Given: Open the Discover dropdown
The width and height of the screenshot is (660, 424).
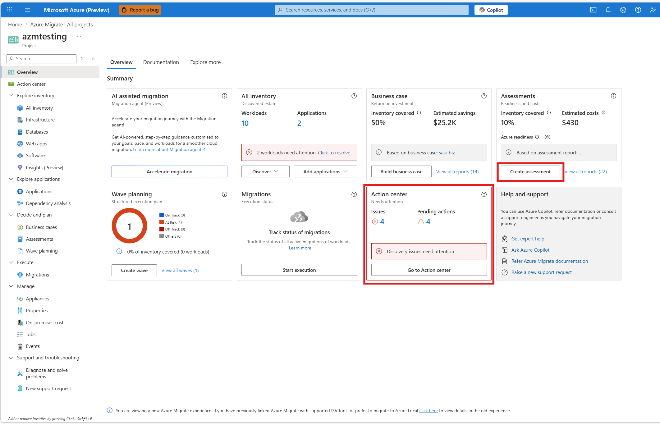Looking at the screenshot, I should 265,171.
